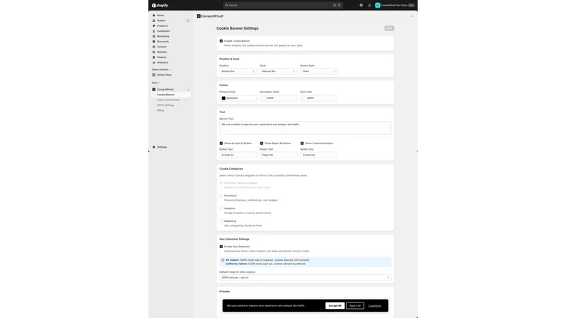Go to Products in sidebar
The height and width of the screenshot is (318, 566).
coord(162,25)
